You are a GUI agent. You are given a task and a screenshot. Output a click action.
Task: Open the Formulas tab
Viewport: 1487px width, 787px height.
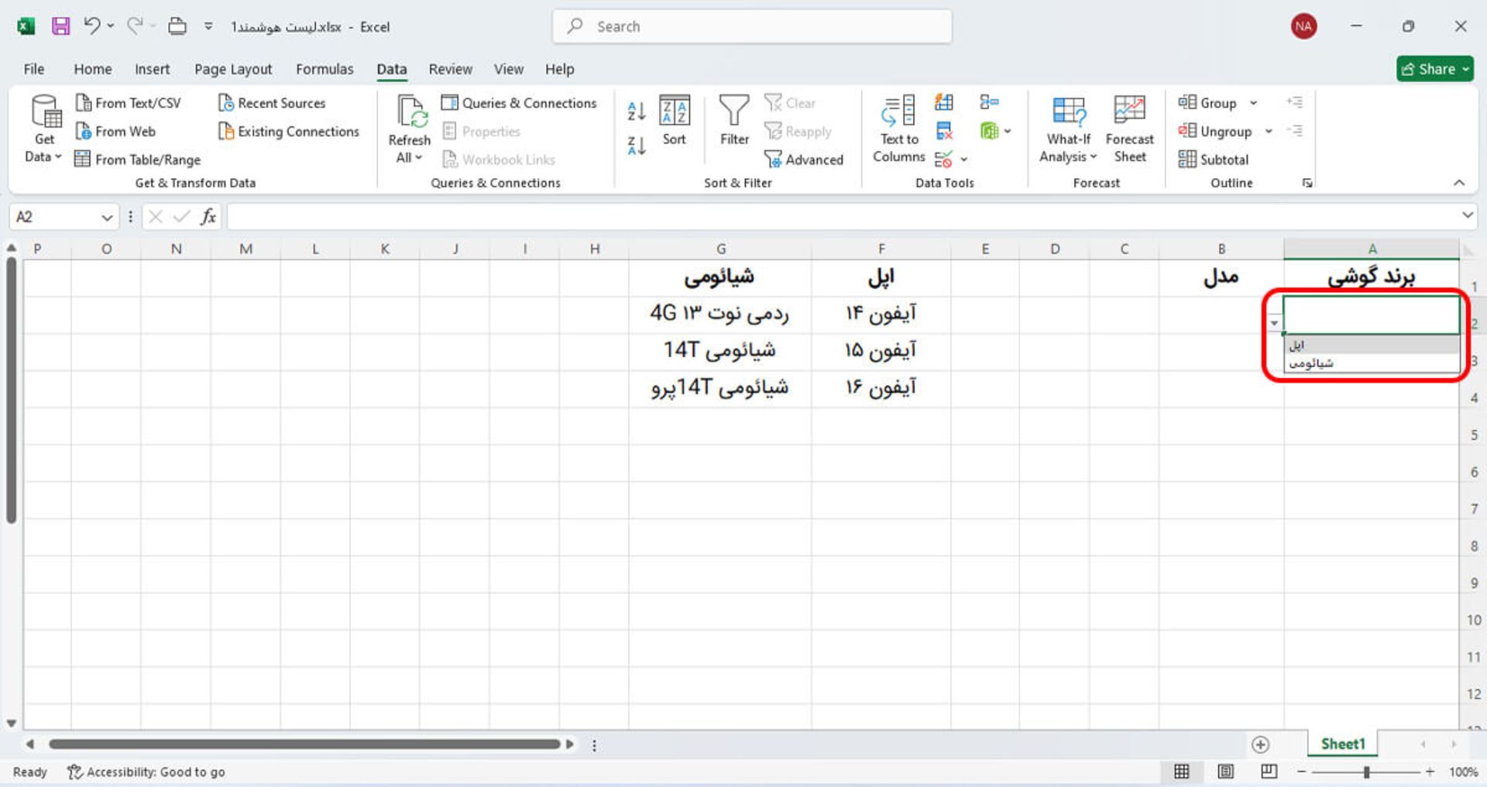coord(325,69)
